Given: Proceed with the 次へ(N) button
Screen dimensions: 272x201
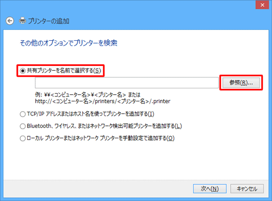Looking at the screenshot, I should (x=210, y=189).
